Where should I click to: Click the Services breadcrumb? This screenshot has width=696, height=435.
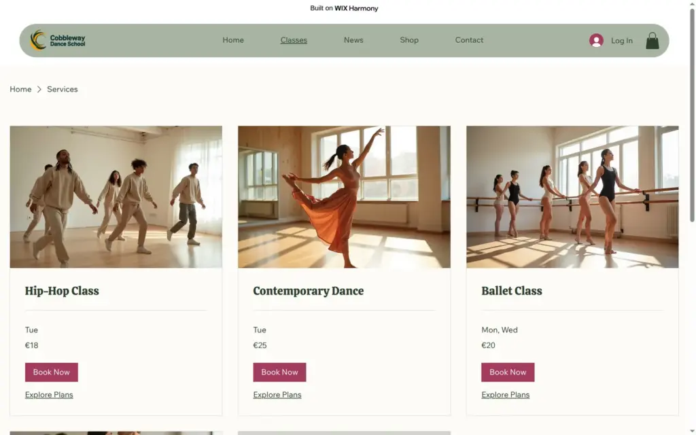tap(62, 89)
